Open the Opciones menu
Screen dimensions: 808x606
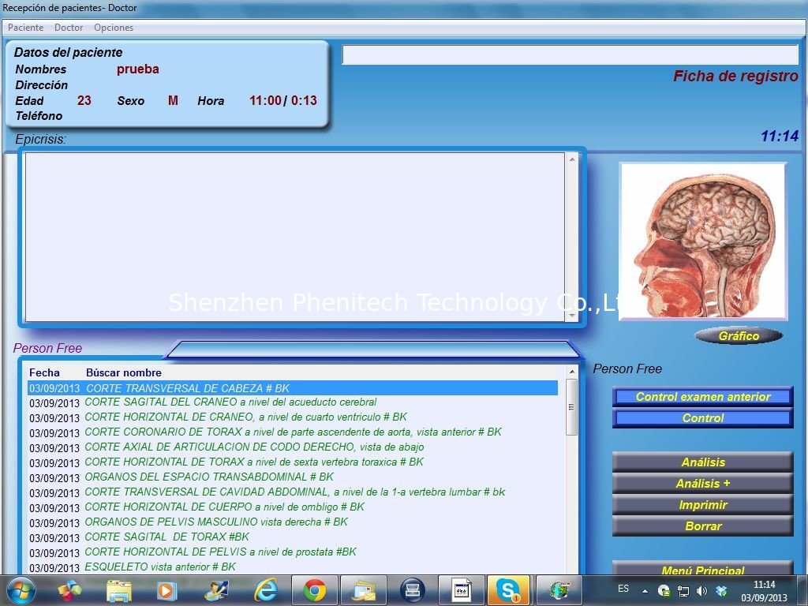coord(114,28)
